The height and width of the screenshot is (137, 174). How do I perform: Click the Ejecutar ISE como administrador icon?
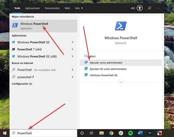pos(86,68)
